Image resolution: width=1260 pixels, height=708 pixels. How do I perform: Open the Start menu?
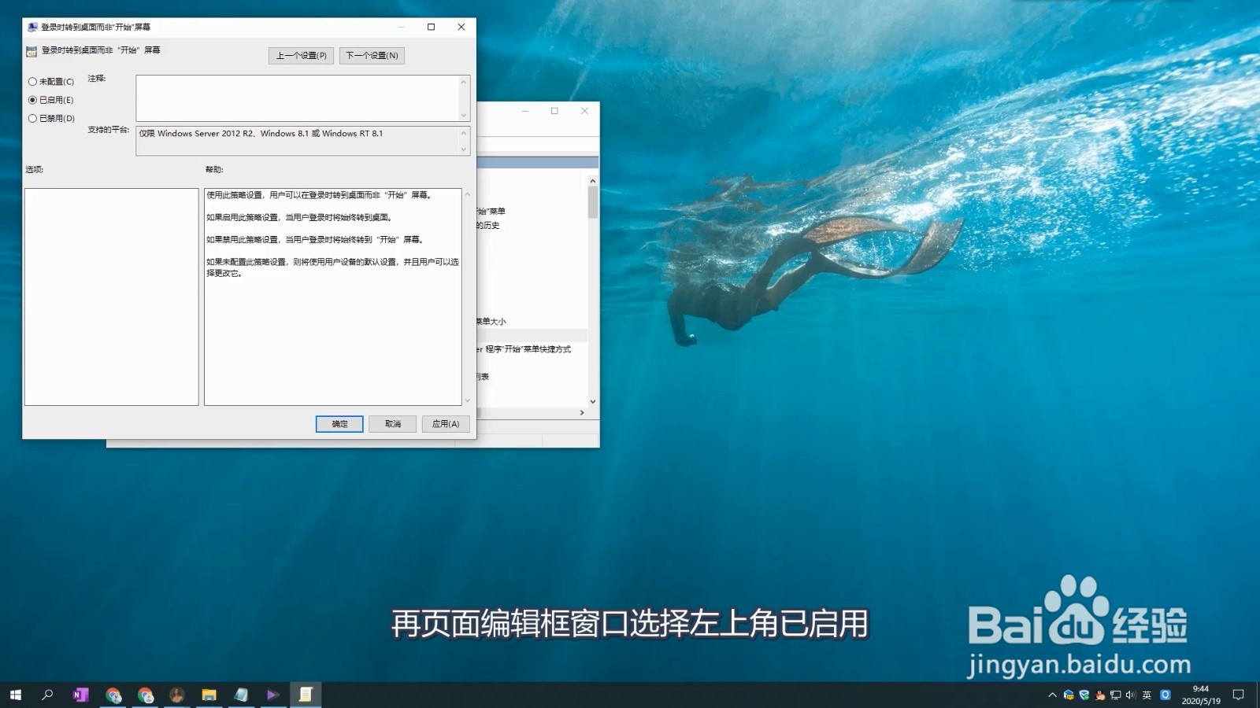16,695
